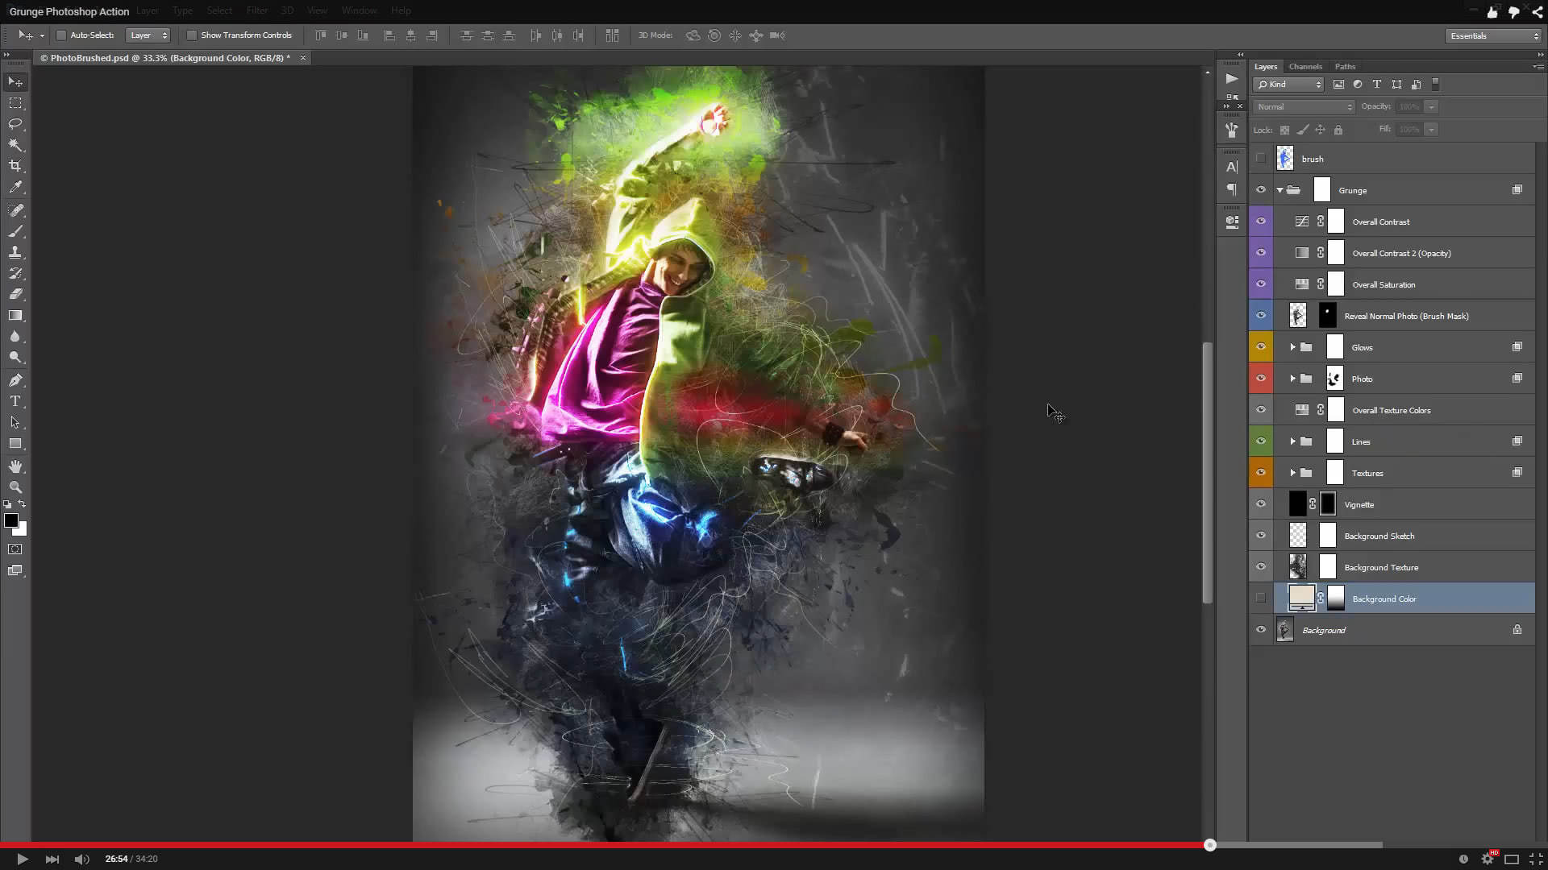Pick the Eyedropper tool
Screen dimensions: 1548x870
tap(15, 187)
